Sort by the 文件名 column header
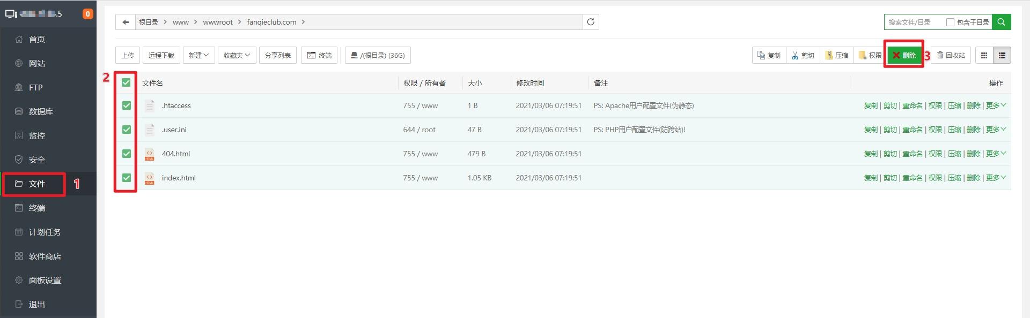Image resolution: width=1030 pixels, height=318 pixels. click(152, 83)
